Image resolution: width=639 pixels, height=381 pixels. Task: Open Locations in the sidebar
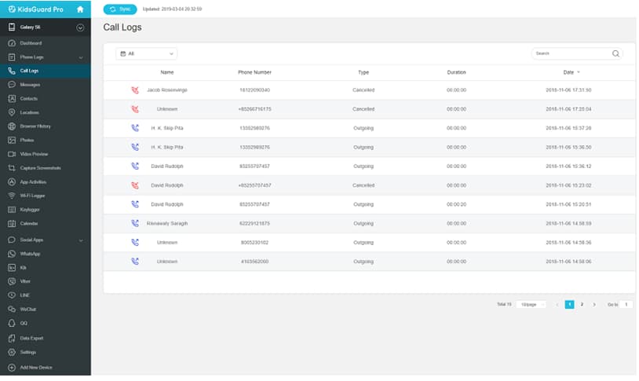pos(29,112)
